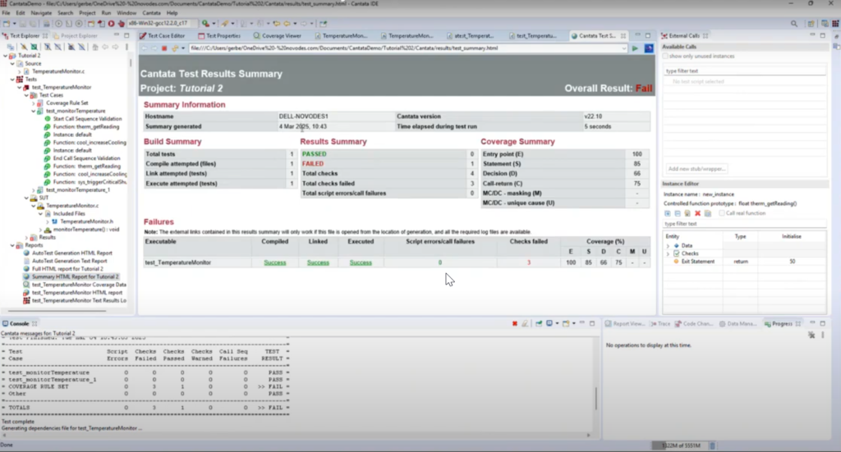This screenshot has height=452, width=841.
Task: Select AutoTest Generation HTML Report
Action: point(72,253)
